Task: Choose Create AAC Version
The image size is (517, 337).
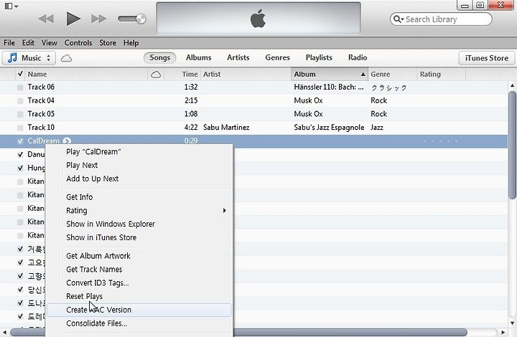Action: click(139, 310)
